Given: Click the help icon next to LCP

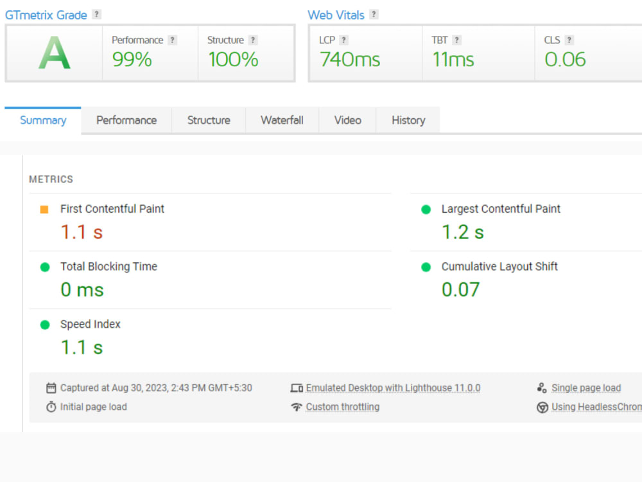Looking at the screenshot, I should [x=344, y=40].
